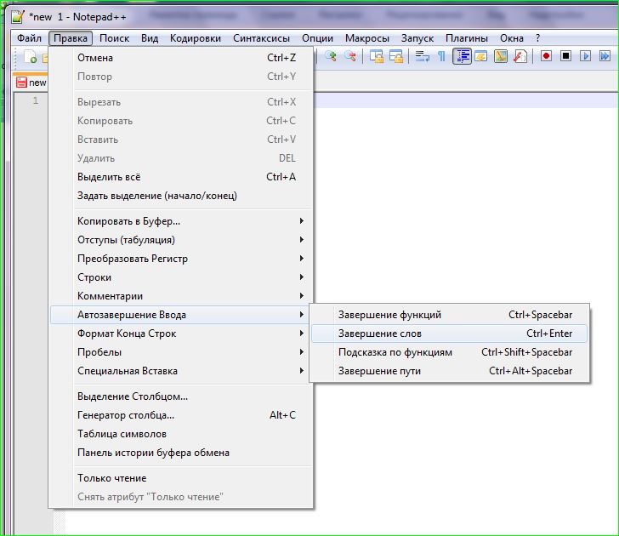Start macro recording with red dot icon
The image size is (619, 536).
[x=547, y=56]
